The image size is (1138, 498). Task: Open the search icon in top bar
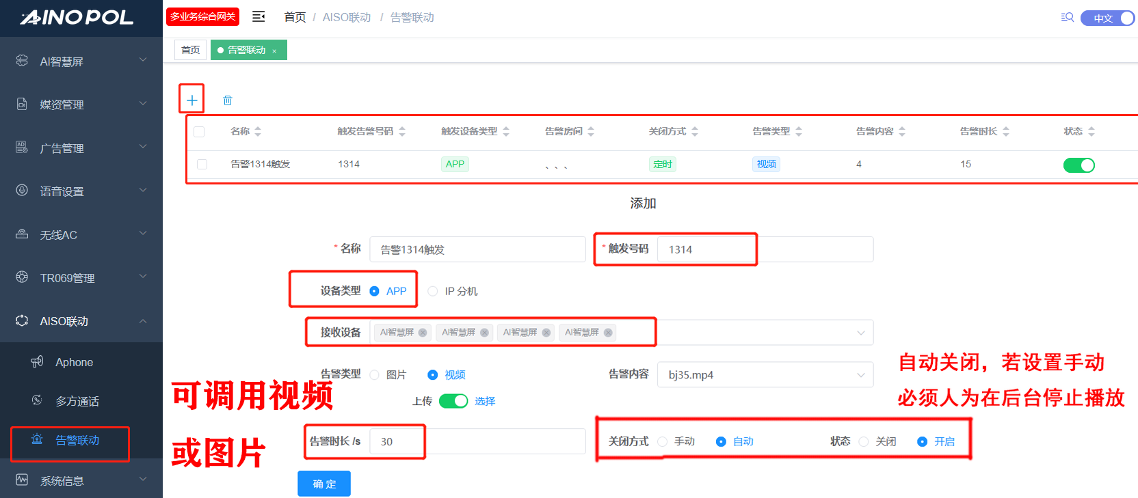click(x=1067, y=18)
